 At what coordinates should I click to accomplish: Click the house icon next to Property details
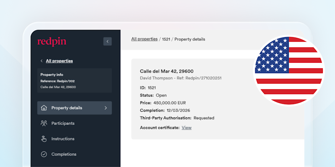pos(44,108)
